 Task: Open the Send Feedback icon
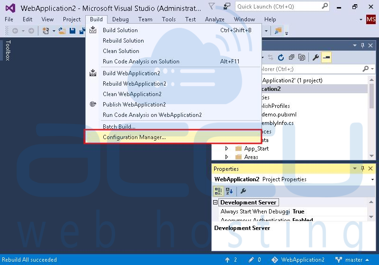click(226, 6)
